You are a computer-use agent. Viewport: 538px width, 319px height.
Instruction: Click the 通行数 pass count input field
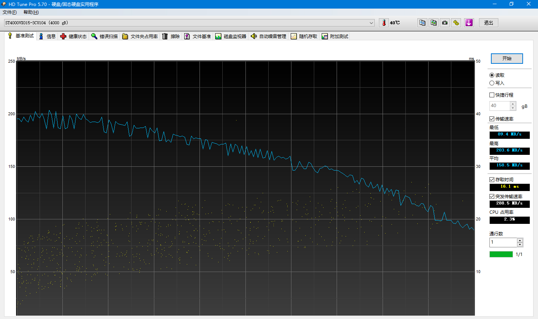(x=503, y=243)
